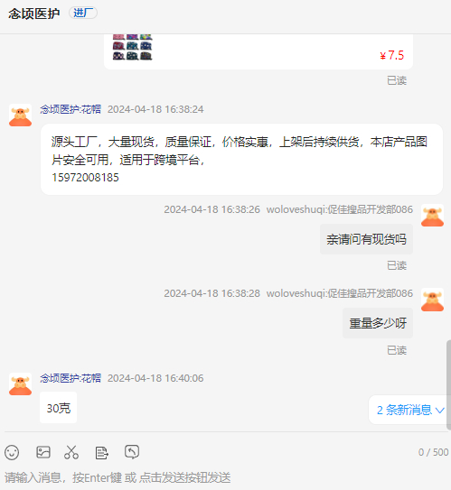Click the send image icon
Image resolution: width=451 pixels, height=490 pixels.
click(x=43, y=452)
